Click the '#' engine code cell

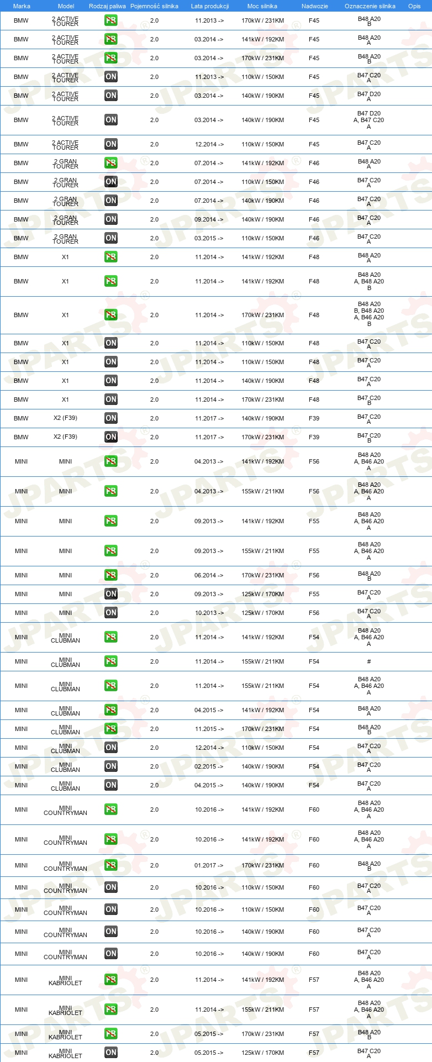click(369, 661)
